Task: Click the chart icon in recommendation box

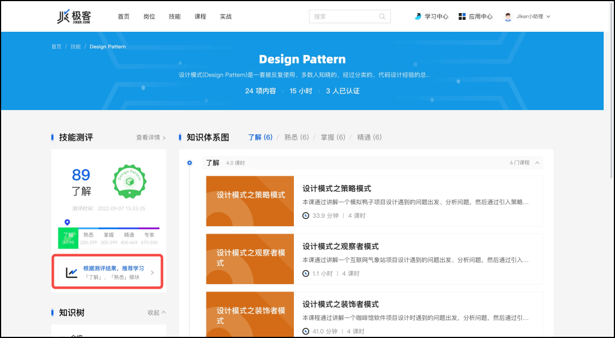Action: point(71,273)
